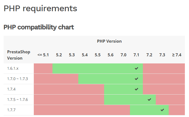This screenshot has height=117, width=189.
Task: Select the 7.1 column header
Action: pos(136,55)
